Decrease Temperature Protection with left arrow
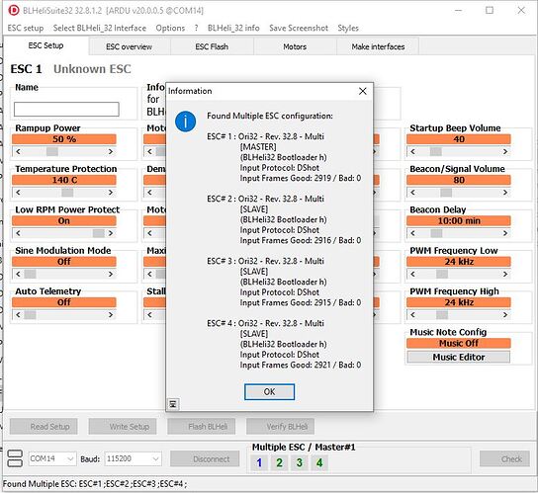The width and height of the screenshot is (538, 493). [18, 193]
